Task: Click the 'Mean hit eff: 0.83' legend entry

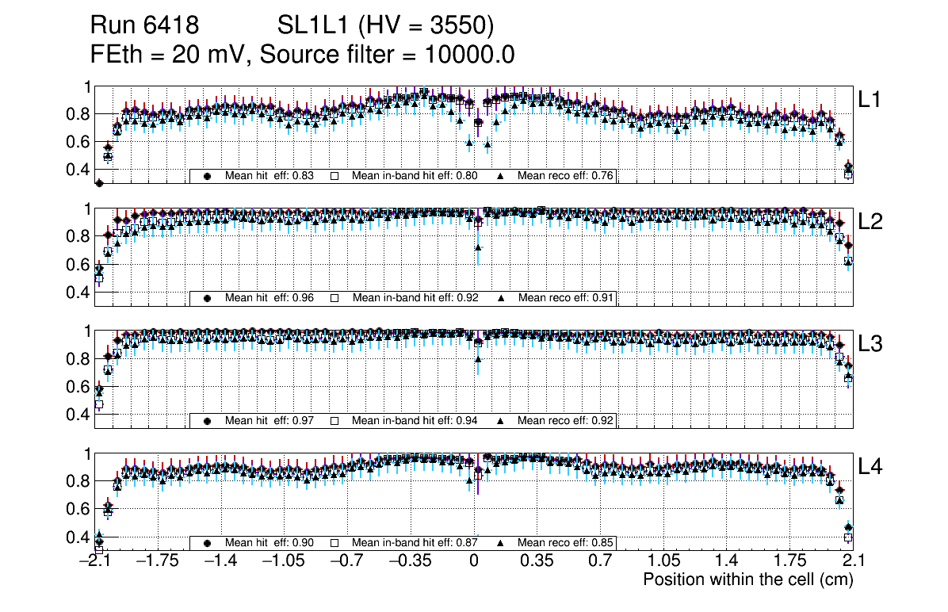Action: click(x=268, y=176)
